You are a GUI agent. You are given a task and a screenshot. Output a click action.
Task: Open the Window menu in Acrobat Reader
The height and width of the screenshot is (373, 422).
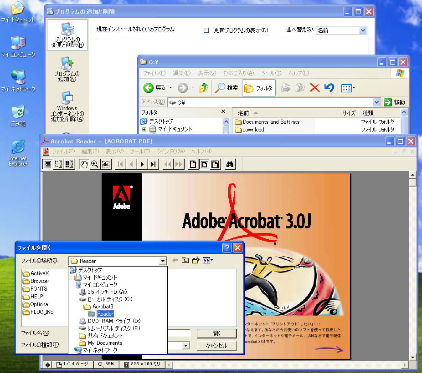(170, 151)
